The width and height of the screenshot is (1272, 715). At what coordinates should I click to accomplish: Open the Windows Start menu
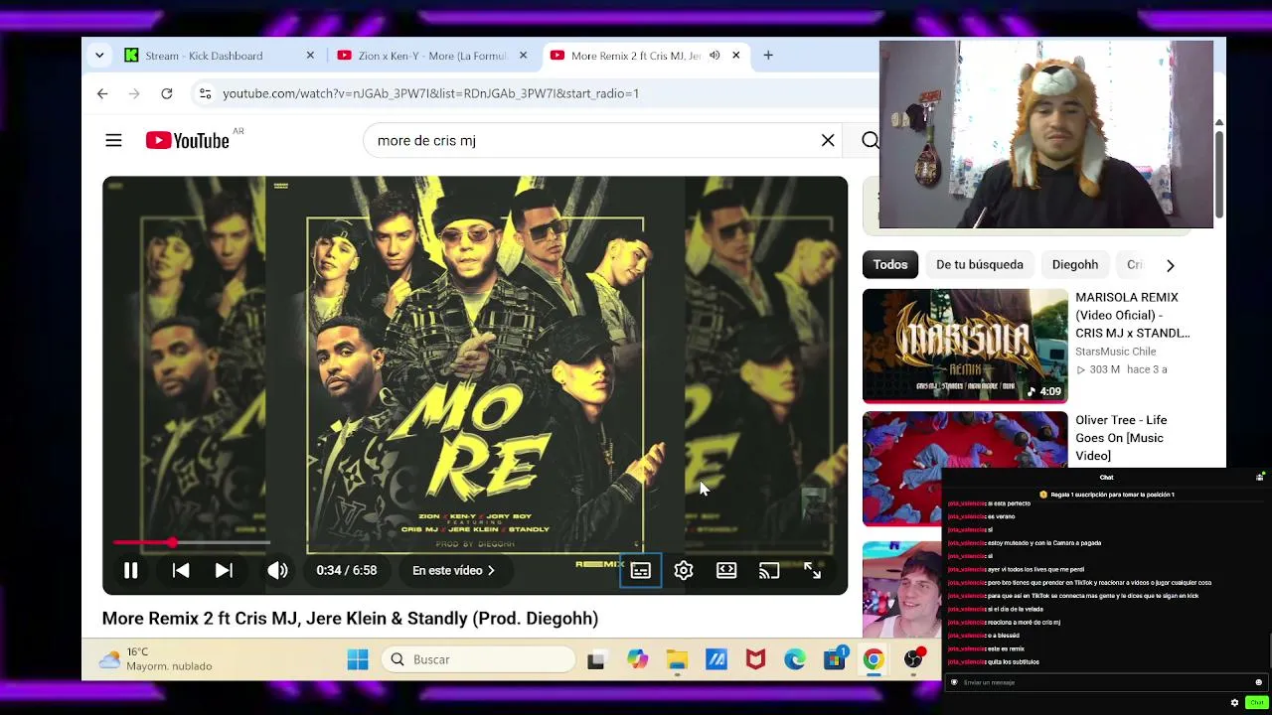click(358, 659)
